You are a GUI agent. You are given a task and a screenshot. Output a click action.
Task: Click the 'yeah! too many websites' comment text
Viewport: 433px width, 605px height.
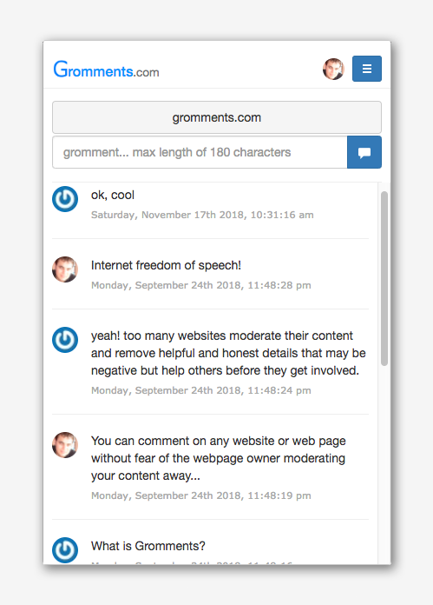point(228,353)
